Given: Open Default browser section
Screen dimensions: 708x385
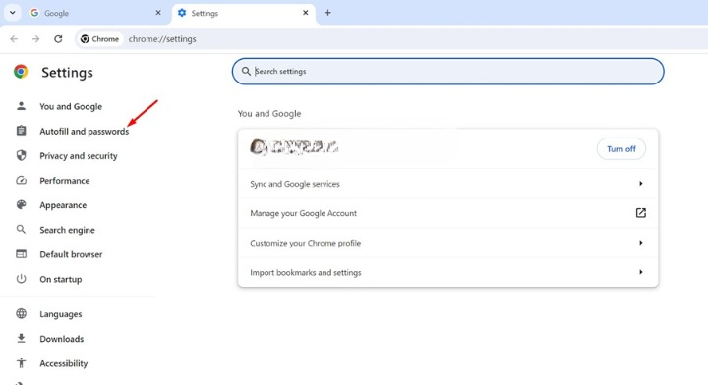Looking at the screenshot, I should pos(71,254).
